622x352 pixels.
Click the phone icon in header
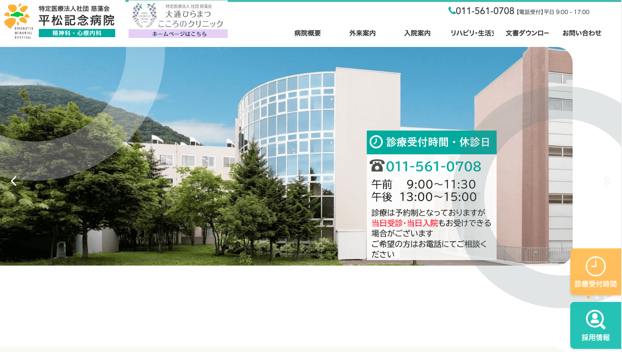coord(452,11)
